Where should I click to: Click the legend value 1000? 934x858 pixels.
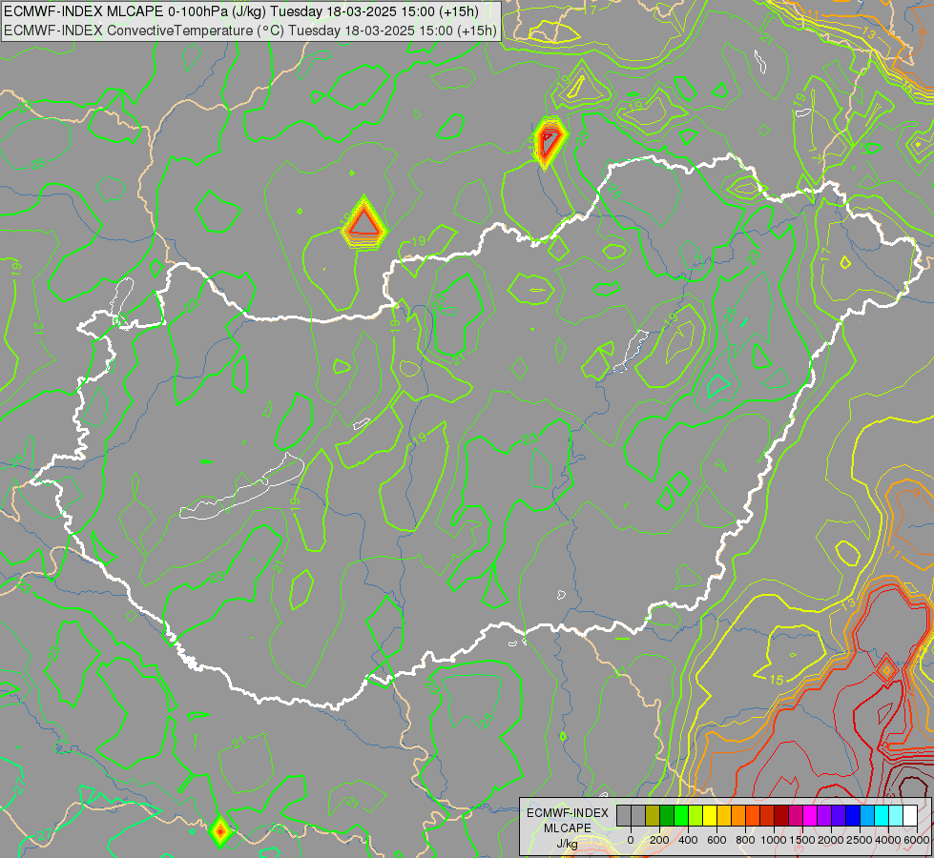click(x=774, y=840)
